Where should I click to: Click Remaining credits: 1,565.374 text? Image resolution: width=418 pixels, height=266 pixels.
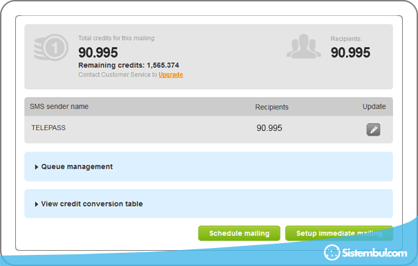[129, 65]
